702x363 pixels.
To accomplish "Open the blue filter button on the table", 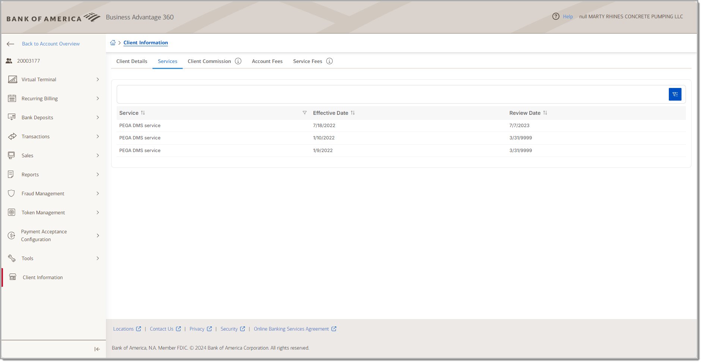I will click(x=675, y=94).
